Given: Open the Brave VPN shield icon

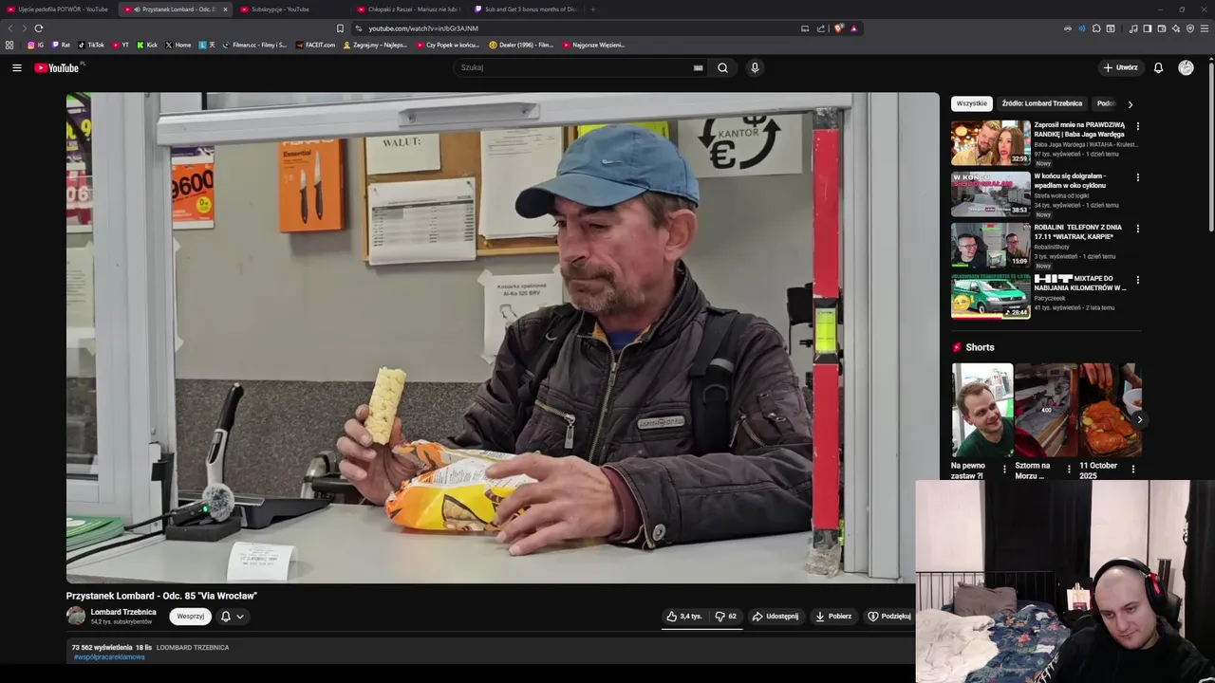Looking at the screenshot, I should [1190, 28].
